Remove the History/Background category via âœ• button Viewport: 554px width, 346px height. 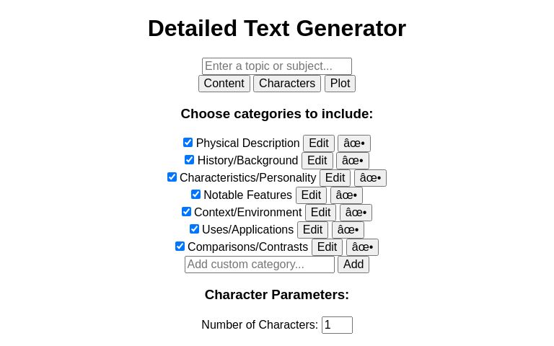[x=353, y=161]
